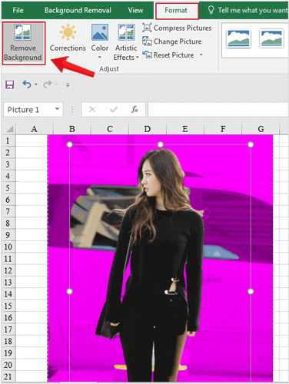Click the Reset Picture icon
289x384 pixels.
147,55
